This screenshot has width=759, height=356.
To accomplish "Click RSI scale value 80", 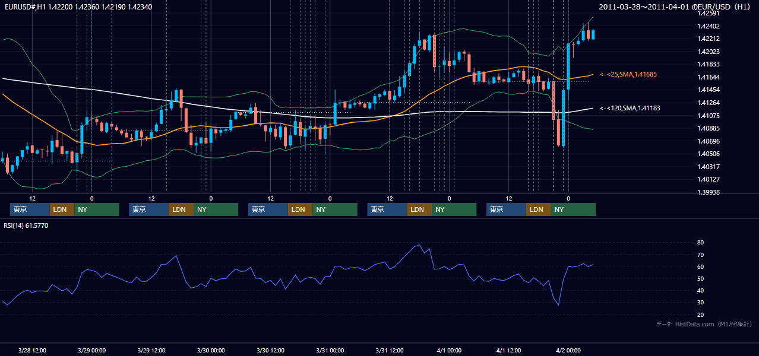I will pos(700,243).
